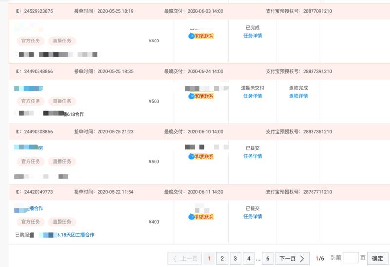Click the 和我联系 chat icon for order 24490308866
This screenshot has width=390, height=267.
click(x=201, y=156)
